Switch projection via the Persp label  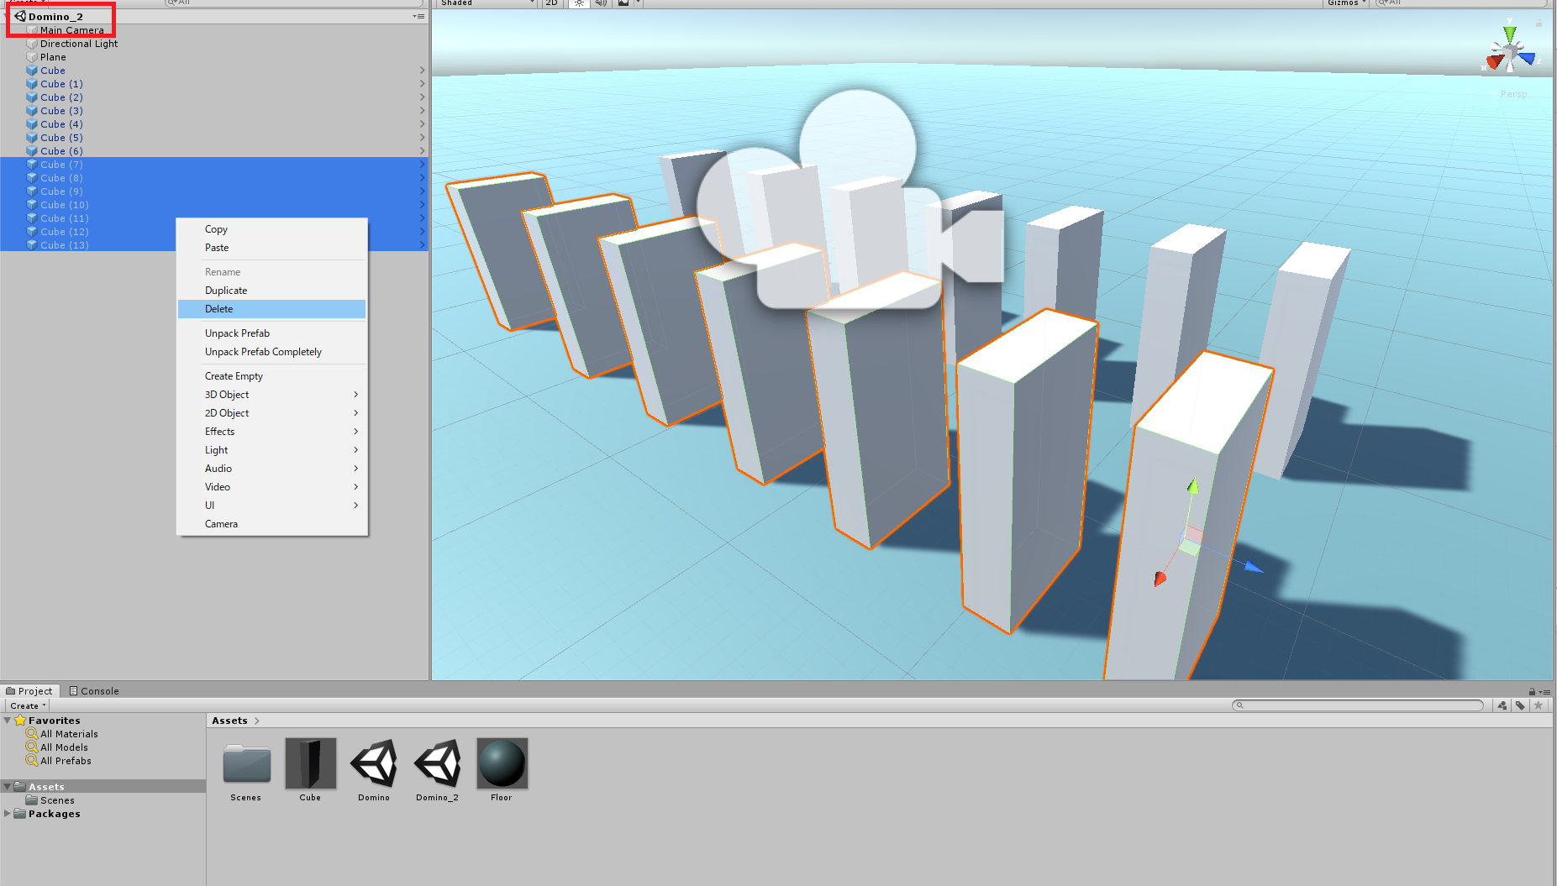(x=1513, y=94)
